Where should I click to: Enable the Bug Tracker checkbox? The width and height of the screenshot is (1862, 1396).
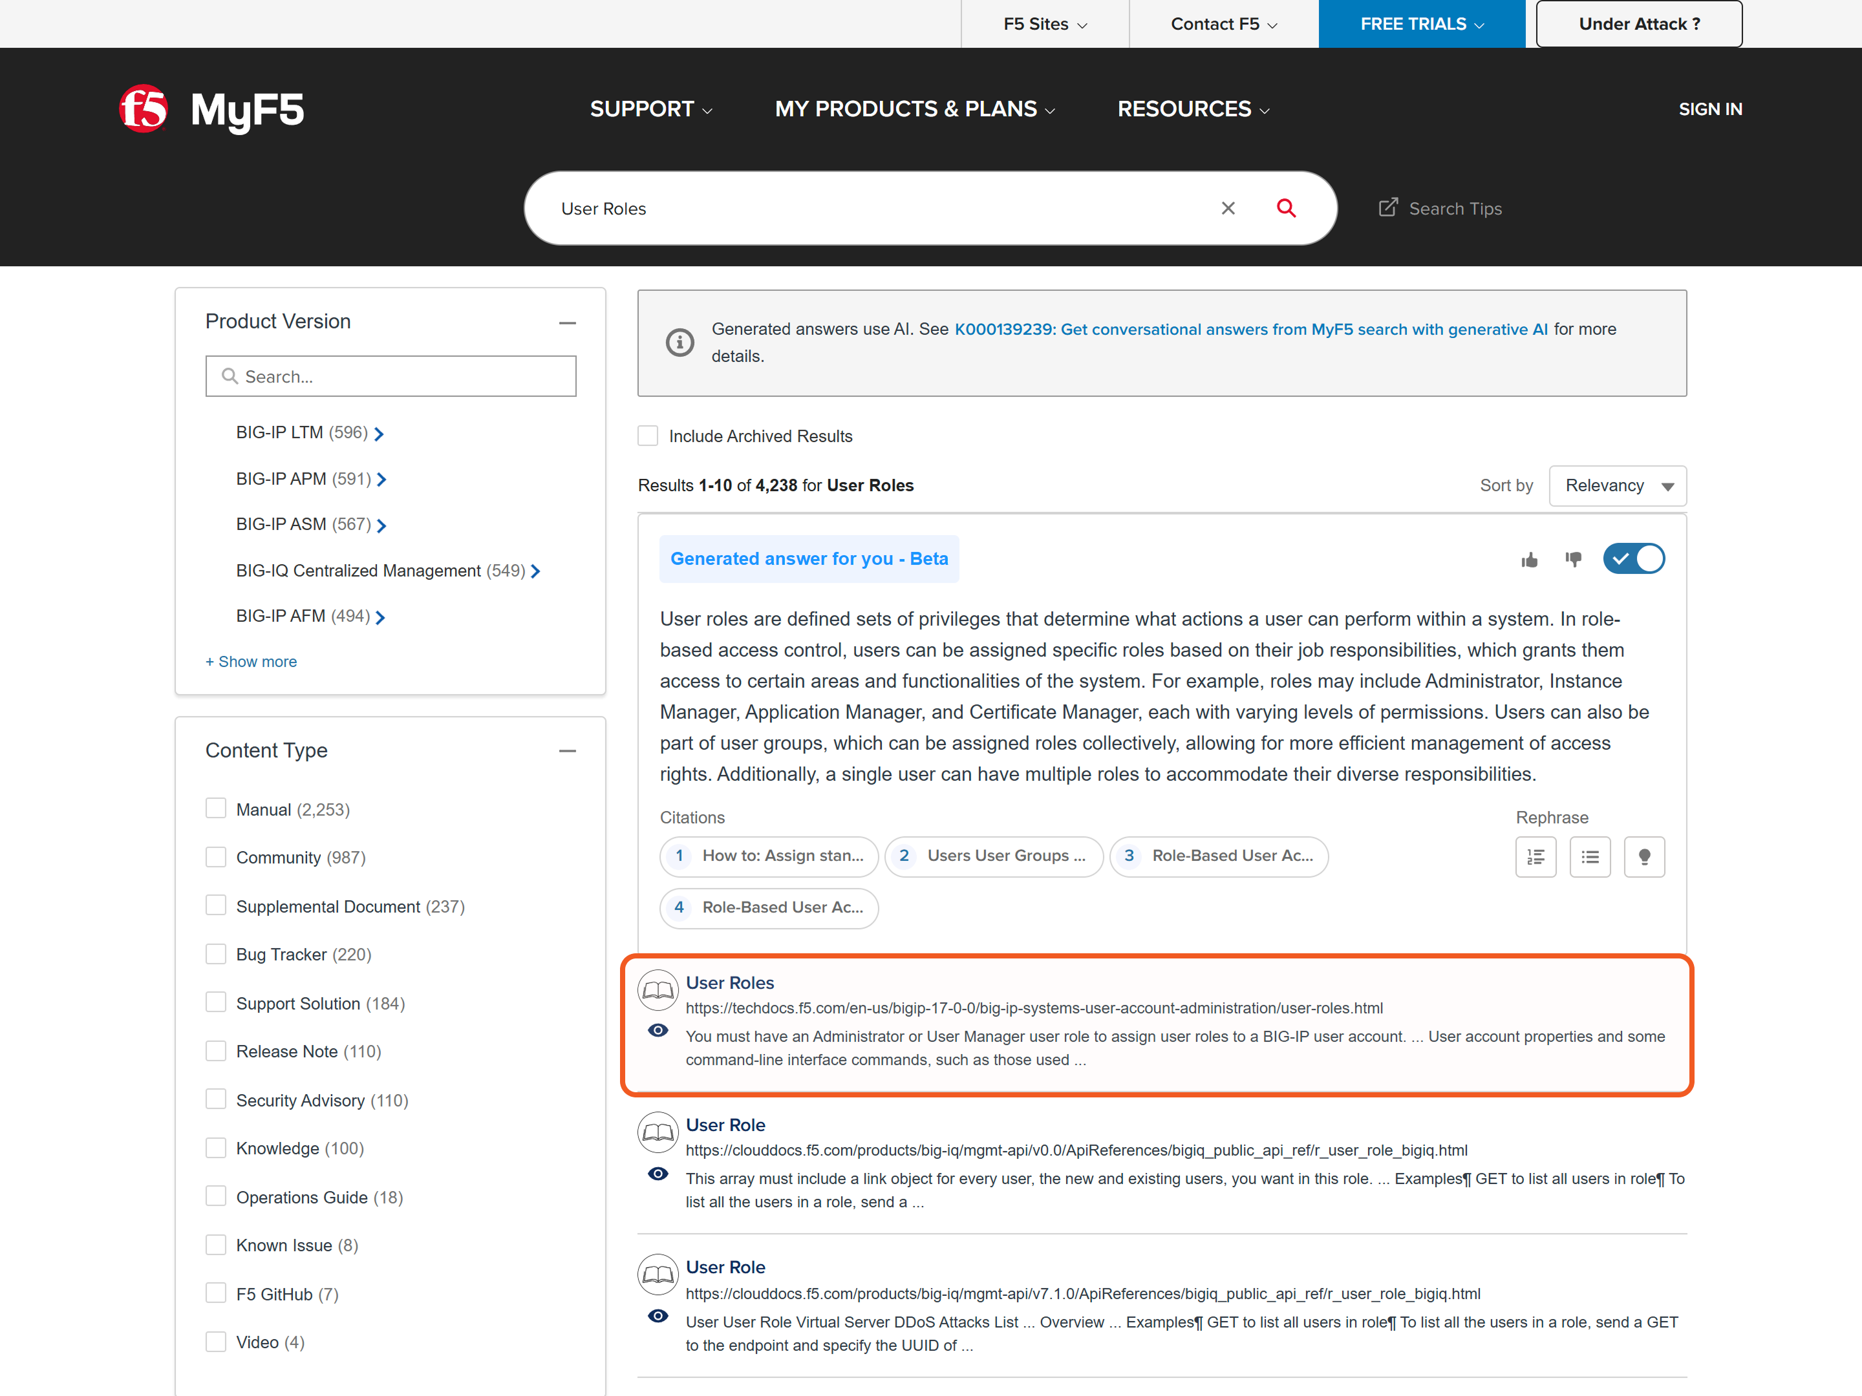click(217, 953)
